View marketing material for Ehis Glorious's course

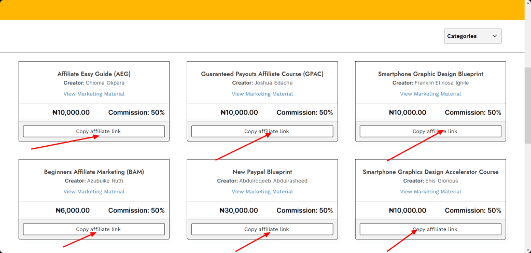(x=430, y=192)
